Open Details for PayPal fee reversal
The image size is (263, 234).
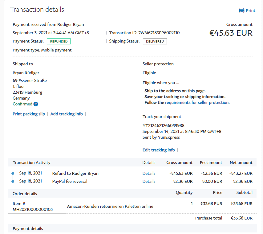coord(149,181)
